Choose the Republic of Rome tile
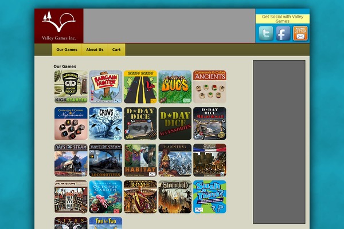 [x=140, y=197]
